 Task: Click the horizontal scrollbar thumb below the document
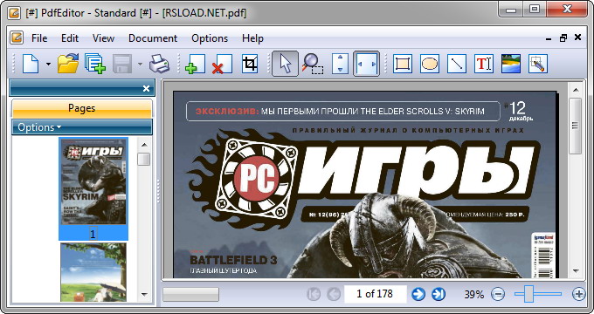pyautogui.click(x=191, y=294)
